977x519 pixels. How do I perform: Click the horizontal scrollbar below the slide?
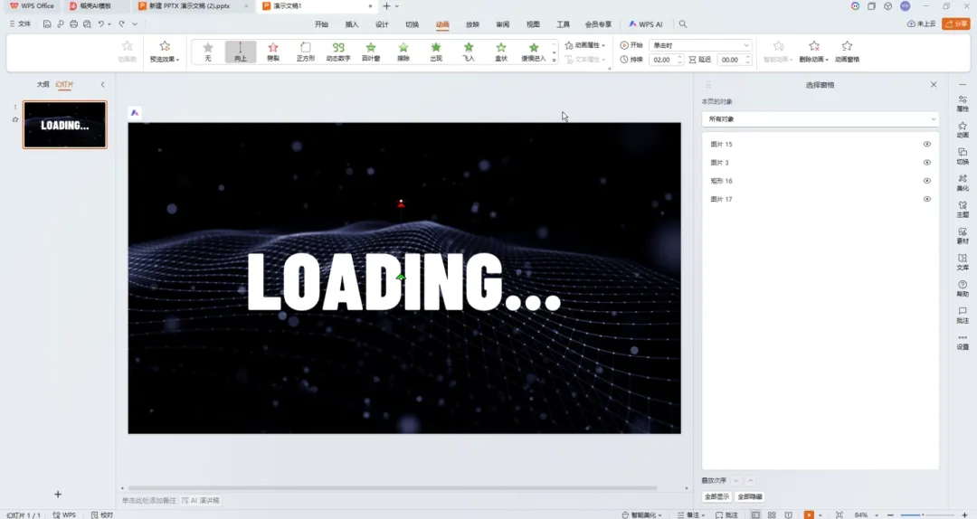[393, 488]
